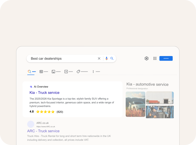This screenshot has height=145, width=196.
Task: Click the Ai Overview sparkle icon
Action: [x=31, y=87]
